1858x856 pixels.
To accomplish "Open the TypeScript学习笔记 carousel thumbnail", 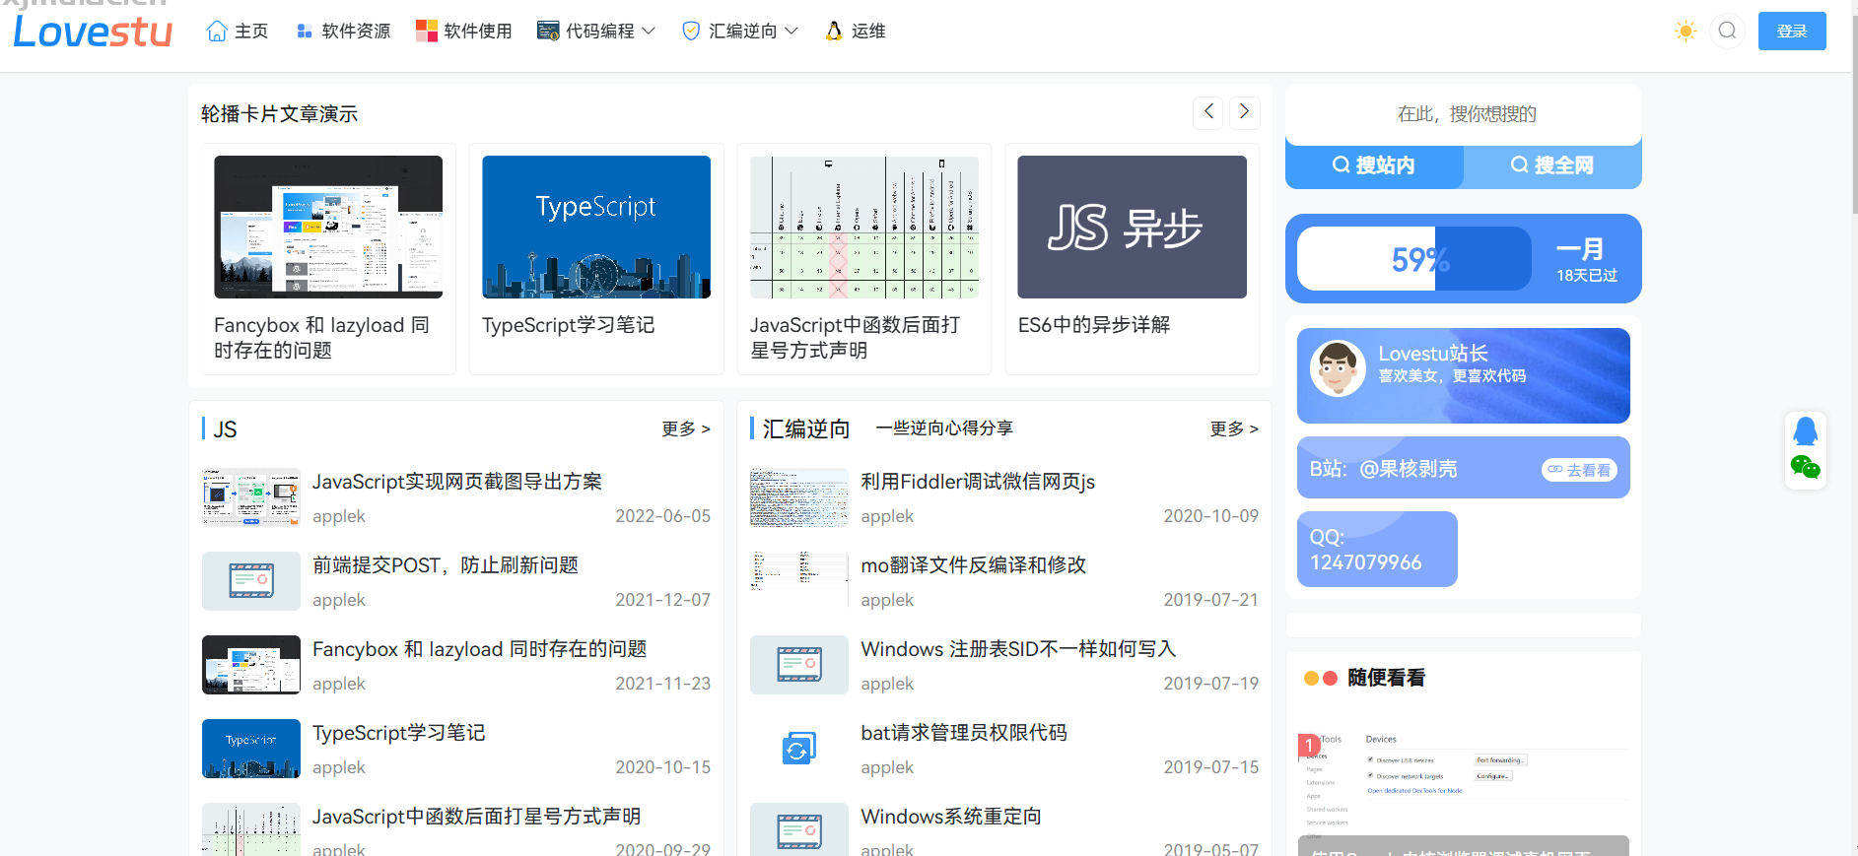I will [x=596, y=228].
